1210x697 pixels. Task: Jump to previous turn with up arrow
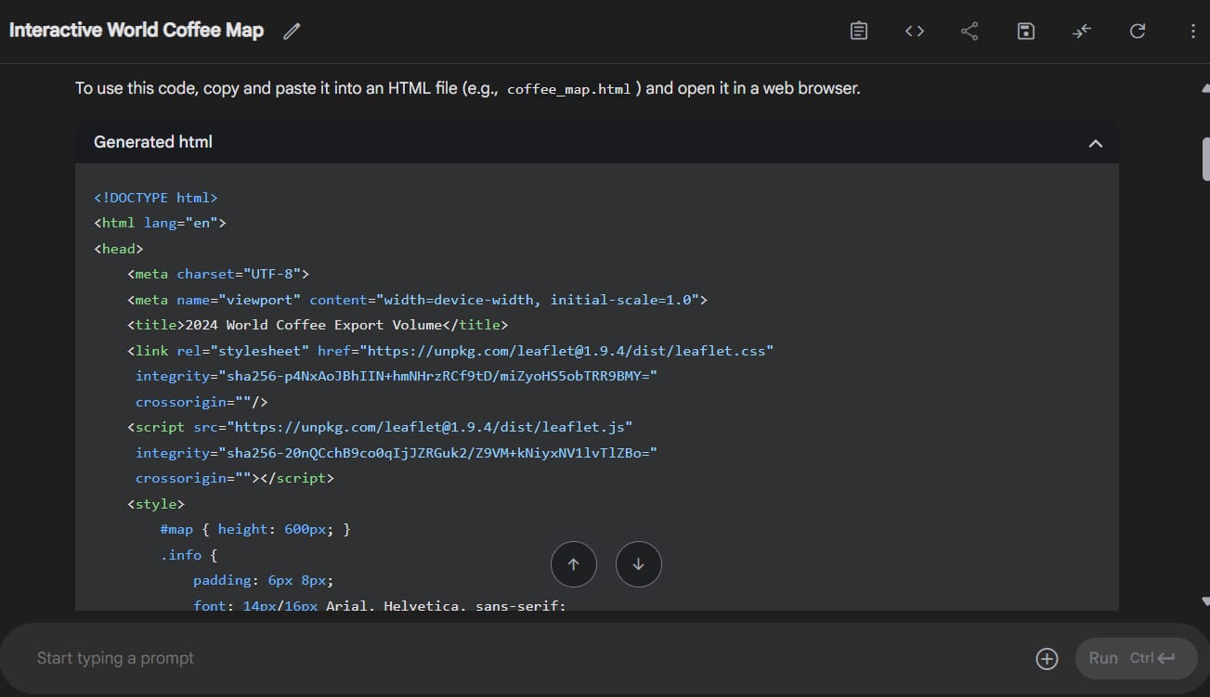coord(573,564)
